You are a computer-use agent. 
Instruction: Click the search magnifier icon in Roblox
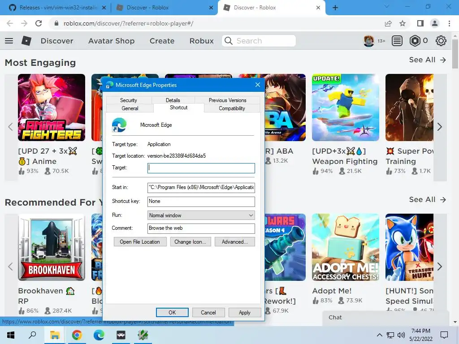228,41
